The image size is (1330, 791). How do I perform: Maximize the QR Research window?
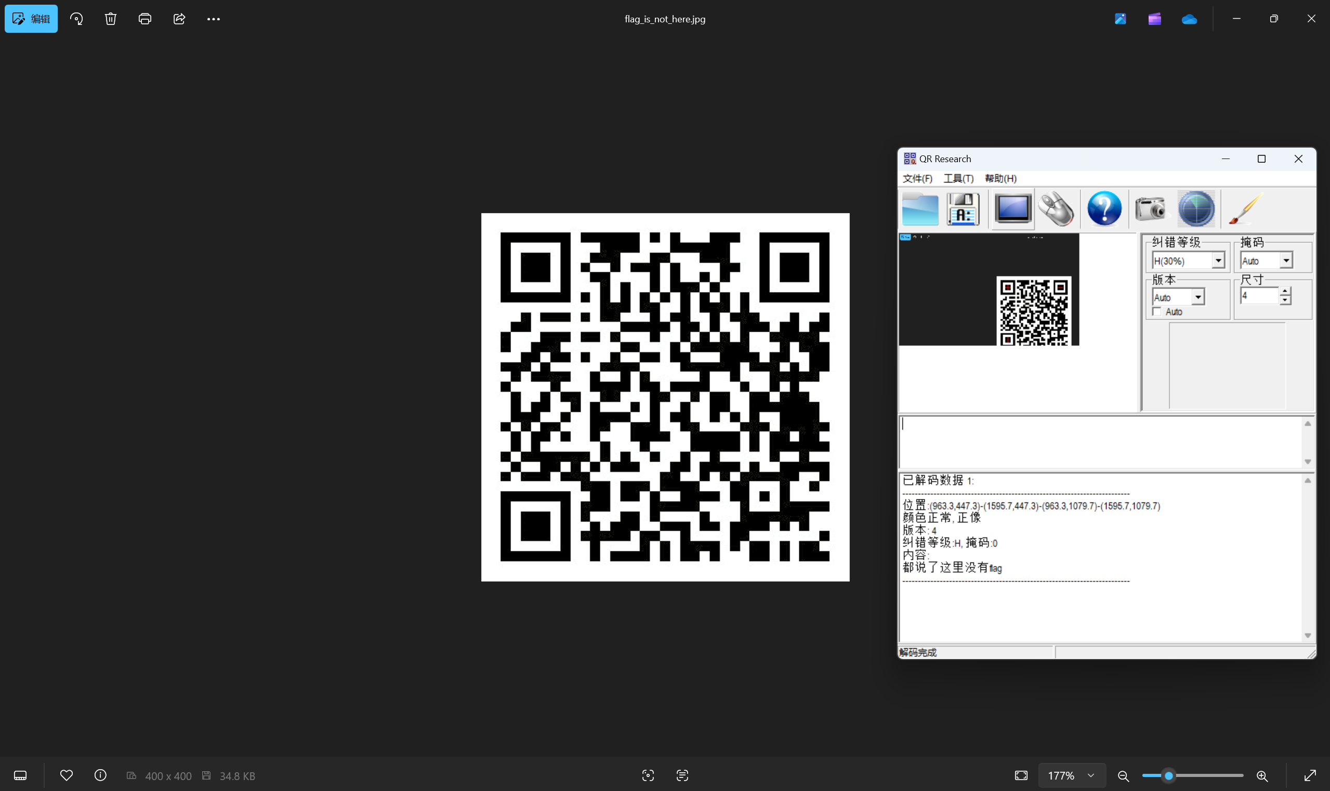tap(1261, 159)
